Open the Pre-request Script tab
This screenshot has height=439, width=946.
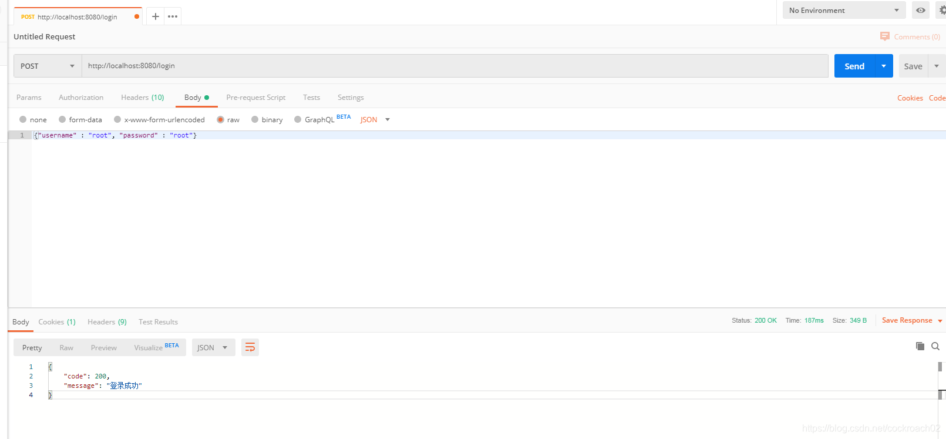pyautogui.click(x=256, y=98)
